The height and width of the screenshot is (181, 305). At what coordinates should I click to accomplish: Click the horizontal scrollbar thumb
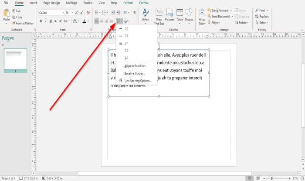click(x=164, y=173)
